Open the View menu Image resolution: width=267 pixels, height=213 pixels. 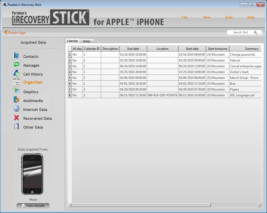[x=207, y=17]
